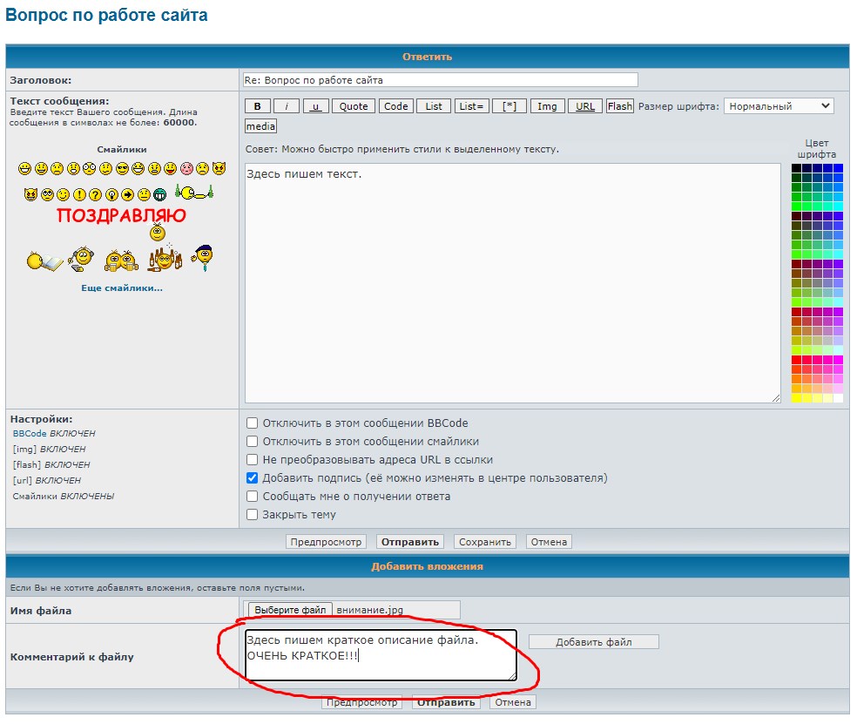This screenshot has width=857, height=724.
Task: Open the 'Еще смайлики...' link
Action: 121,288
